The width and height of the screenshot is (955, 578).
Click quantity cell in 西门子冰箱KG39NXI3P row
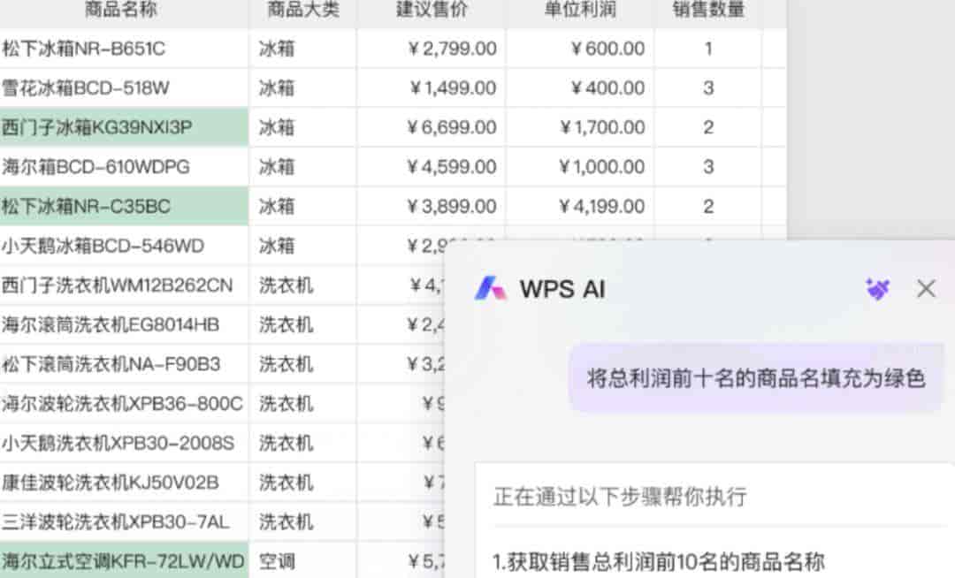point(707,128)
